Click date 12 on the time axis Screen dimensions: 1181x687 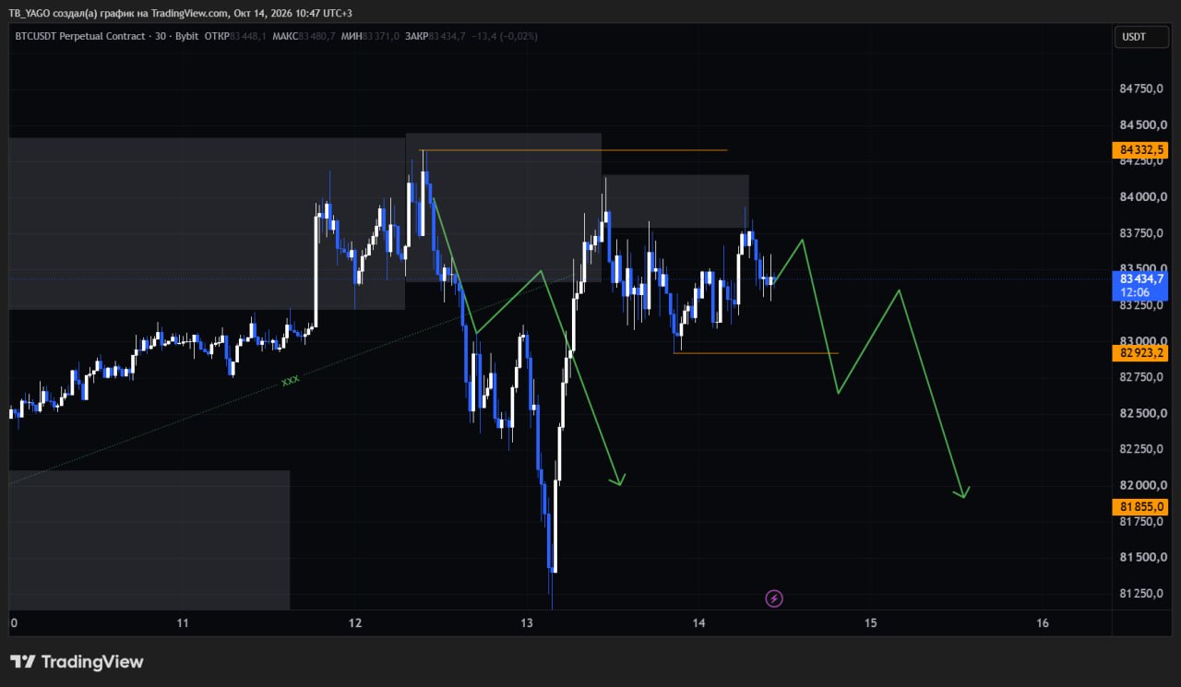(355, 623)
